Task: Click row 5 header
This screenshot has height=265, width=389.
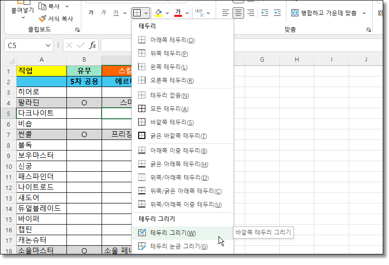Action: click(9, 114)
